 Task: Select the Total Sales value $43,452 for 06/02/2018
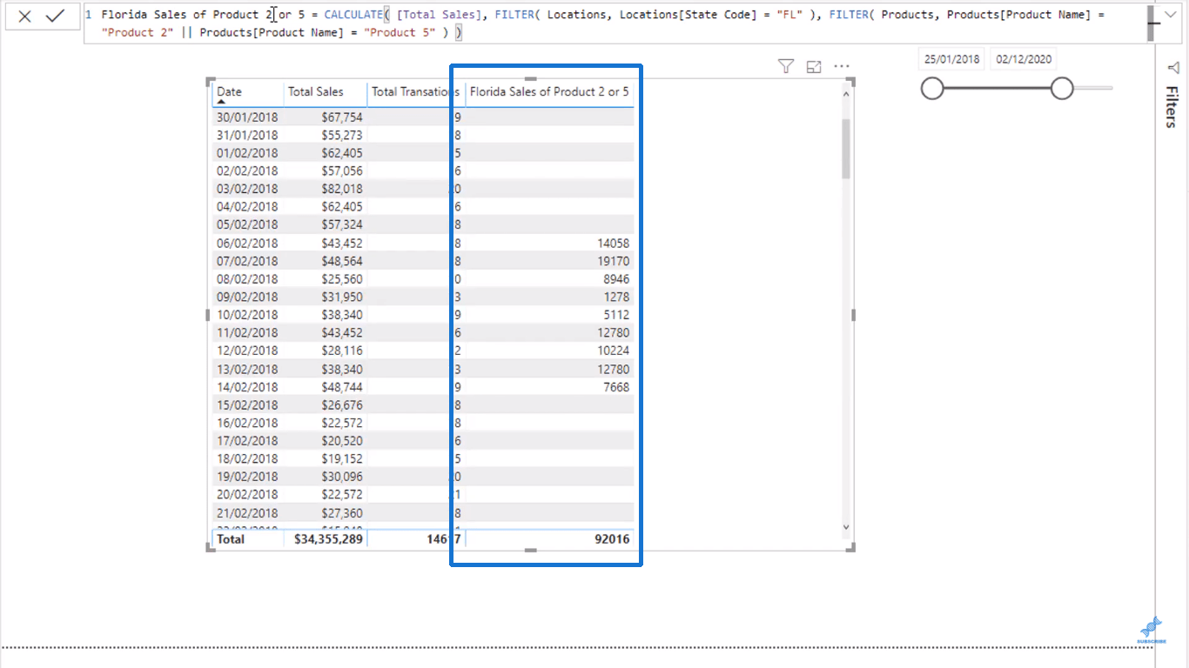point(341,244)
